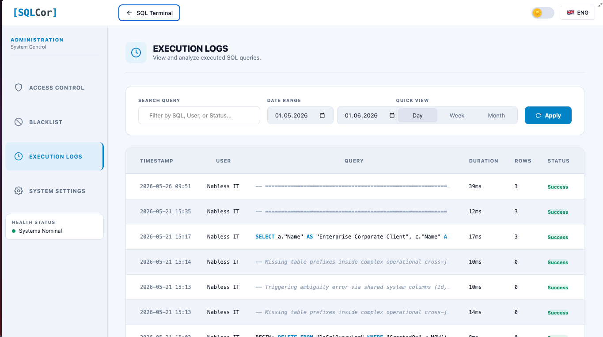Click the large clock icon by the heading
Image resolution: width=603 pixels, height=337 pixels.
tap(136, 53)
